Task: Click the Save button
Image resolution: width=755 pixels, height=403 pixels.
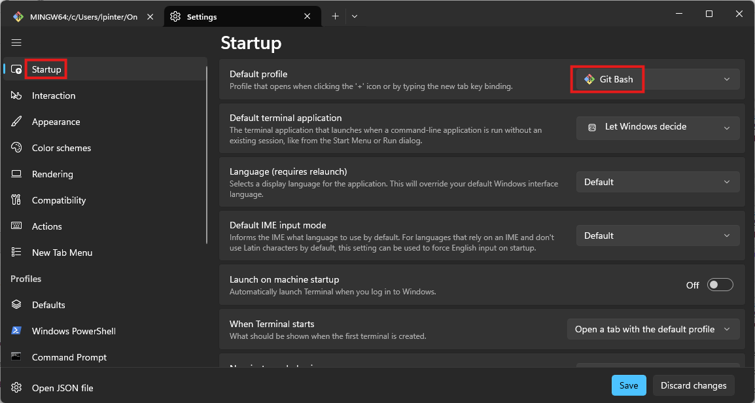Action: tap(629, 385)
